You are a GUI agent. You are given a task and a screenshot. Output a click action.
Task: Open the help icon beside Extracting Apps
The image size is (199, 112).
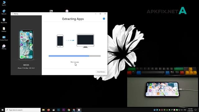click(104, 19)
